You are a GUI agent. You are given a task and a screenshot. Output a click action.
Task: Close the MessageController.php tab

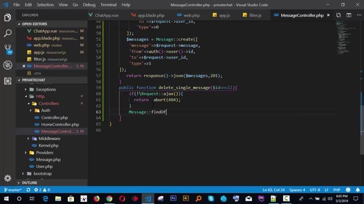[x=328, y=15]
